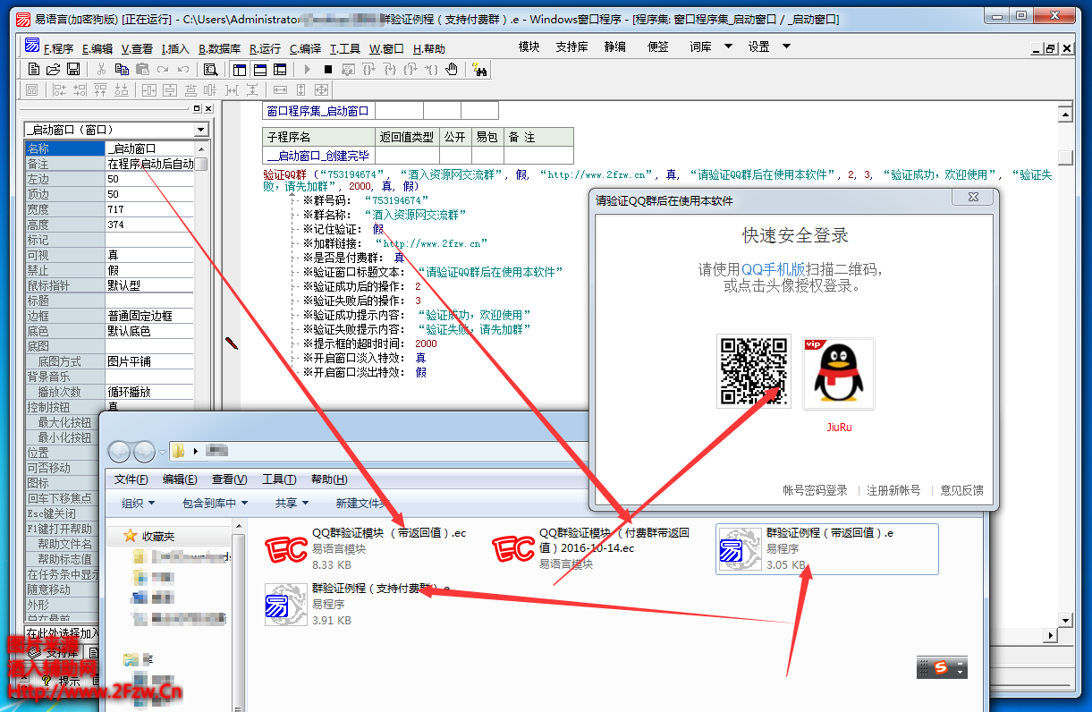Open the E.编辑 menu
The width and height of the screenshot is (1092, 712).
coord(97,48)
